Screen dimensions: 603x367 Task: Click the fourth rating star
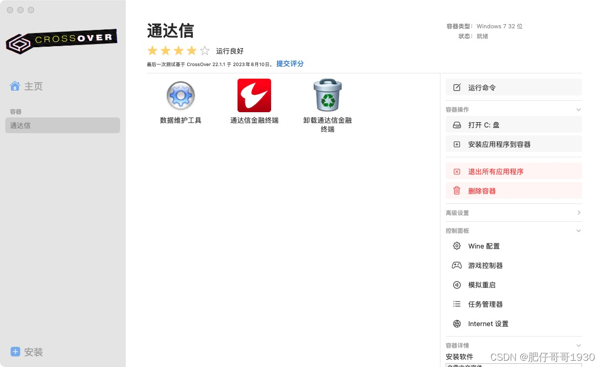point(192,50)
